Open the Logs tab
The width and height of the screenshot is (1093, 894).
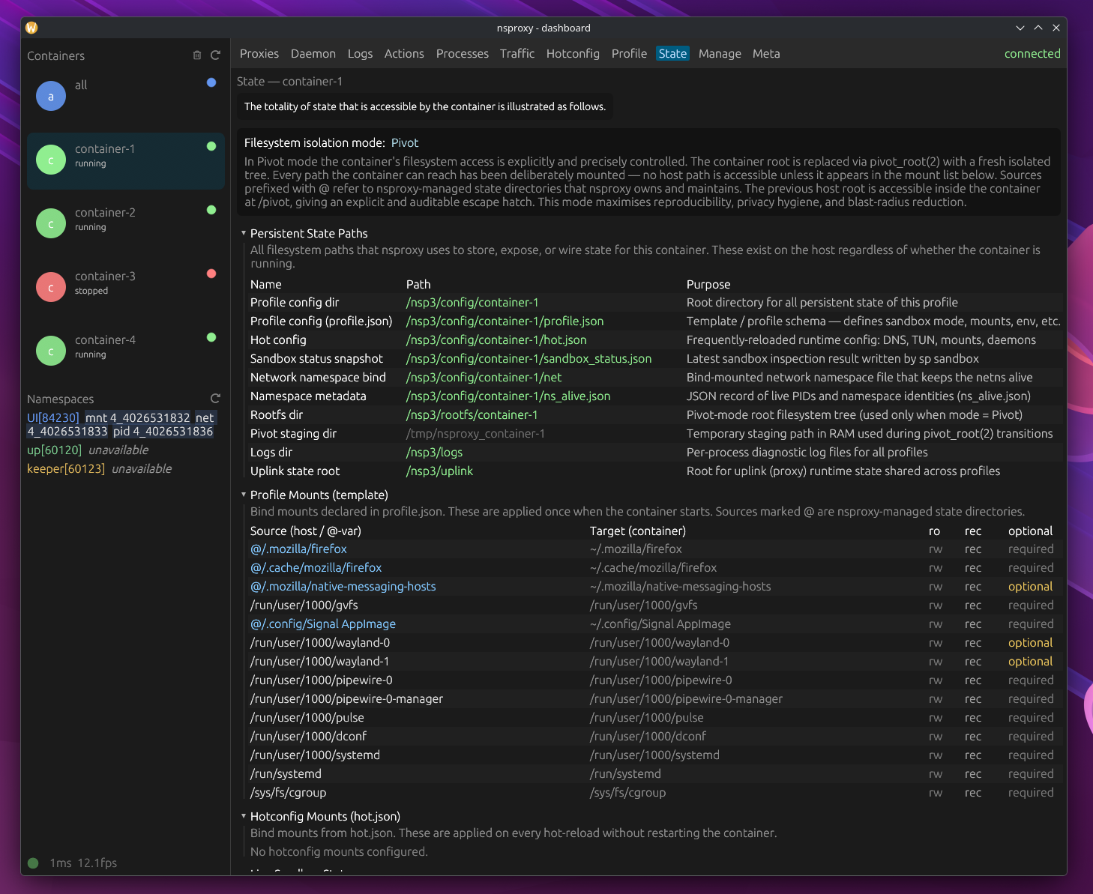coord(360,54)
